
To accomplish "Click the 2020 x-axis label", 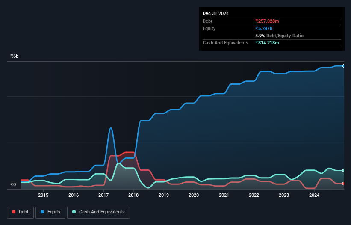I will tap(194, 195).
